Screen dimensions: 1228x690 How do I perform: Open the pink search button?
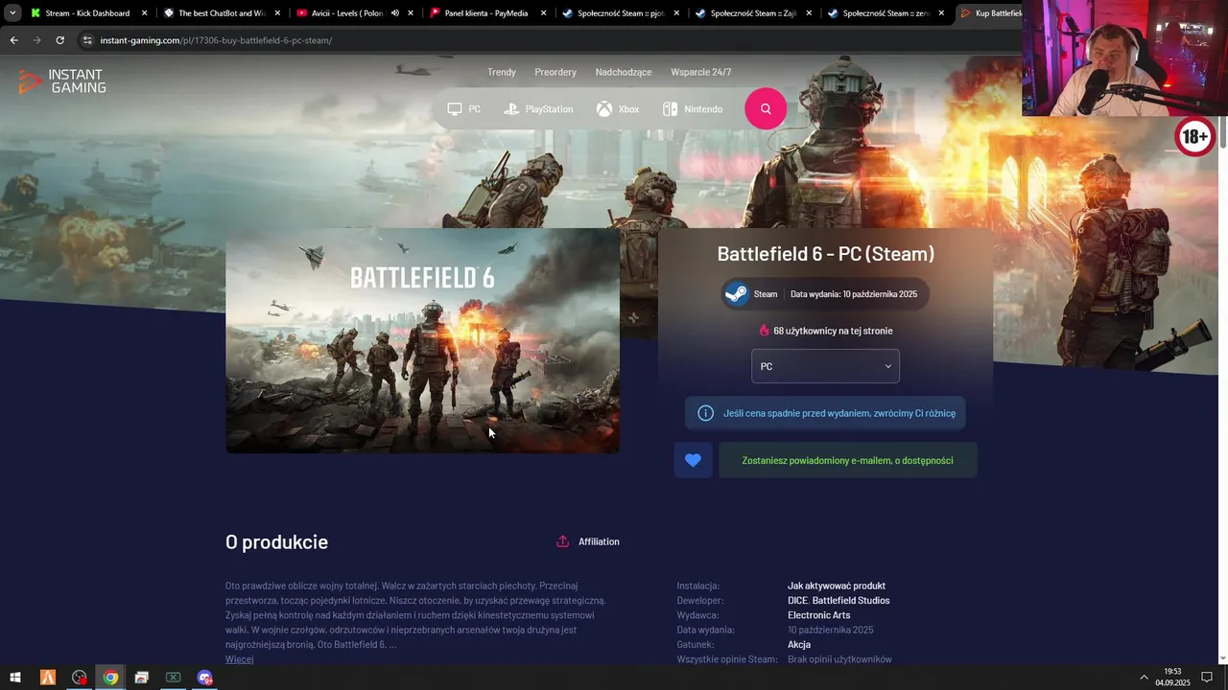pos(766,108)
